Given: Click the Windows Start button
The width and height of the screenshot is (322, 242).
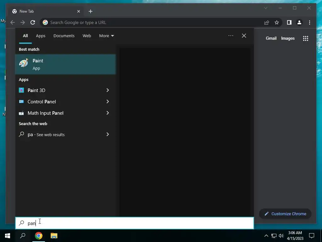Looking at the screenshot, I should [x=8, y=236].
